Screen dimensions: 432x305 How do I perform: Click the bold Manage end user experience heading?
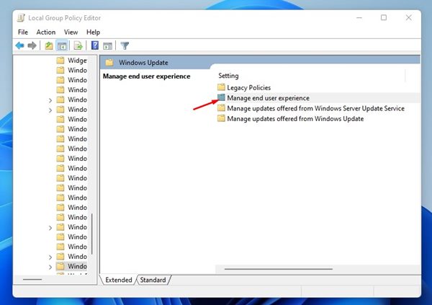click(147, 76)
